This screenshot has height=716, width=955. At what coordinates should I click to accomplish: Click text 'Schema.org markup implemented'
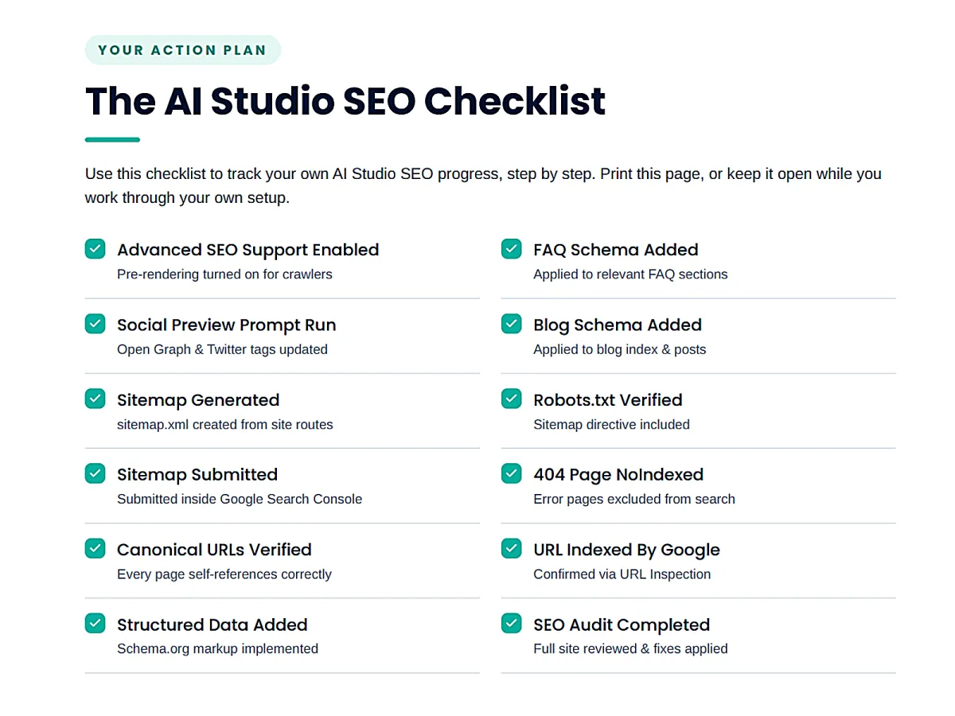point(217,649)
